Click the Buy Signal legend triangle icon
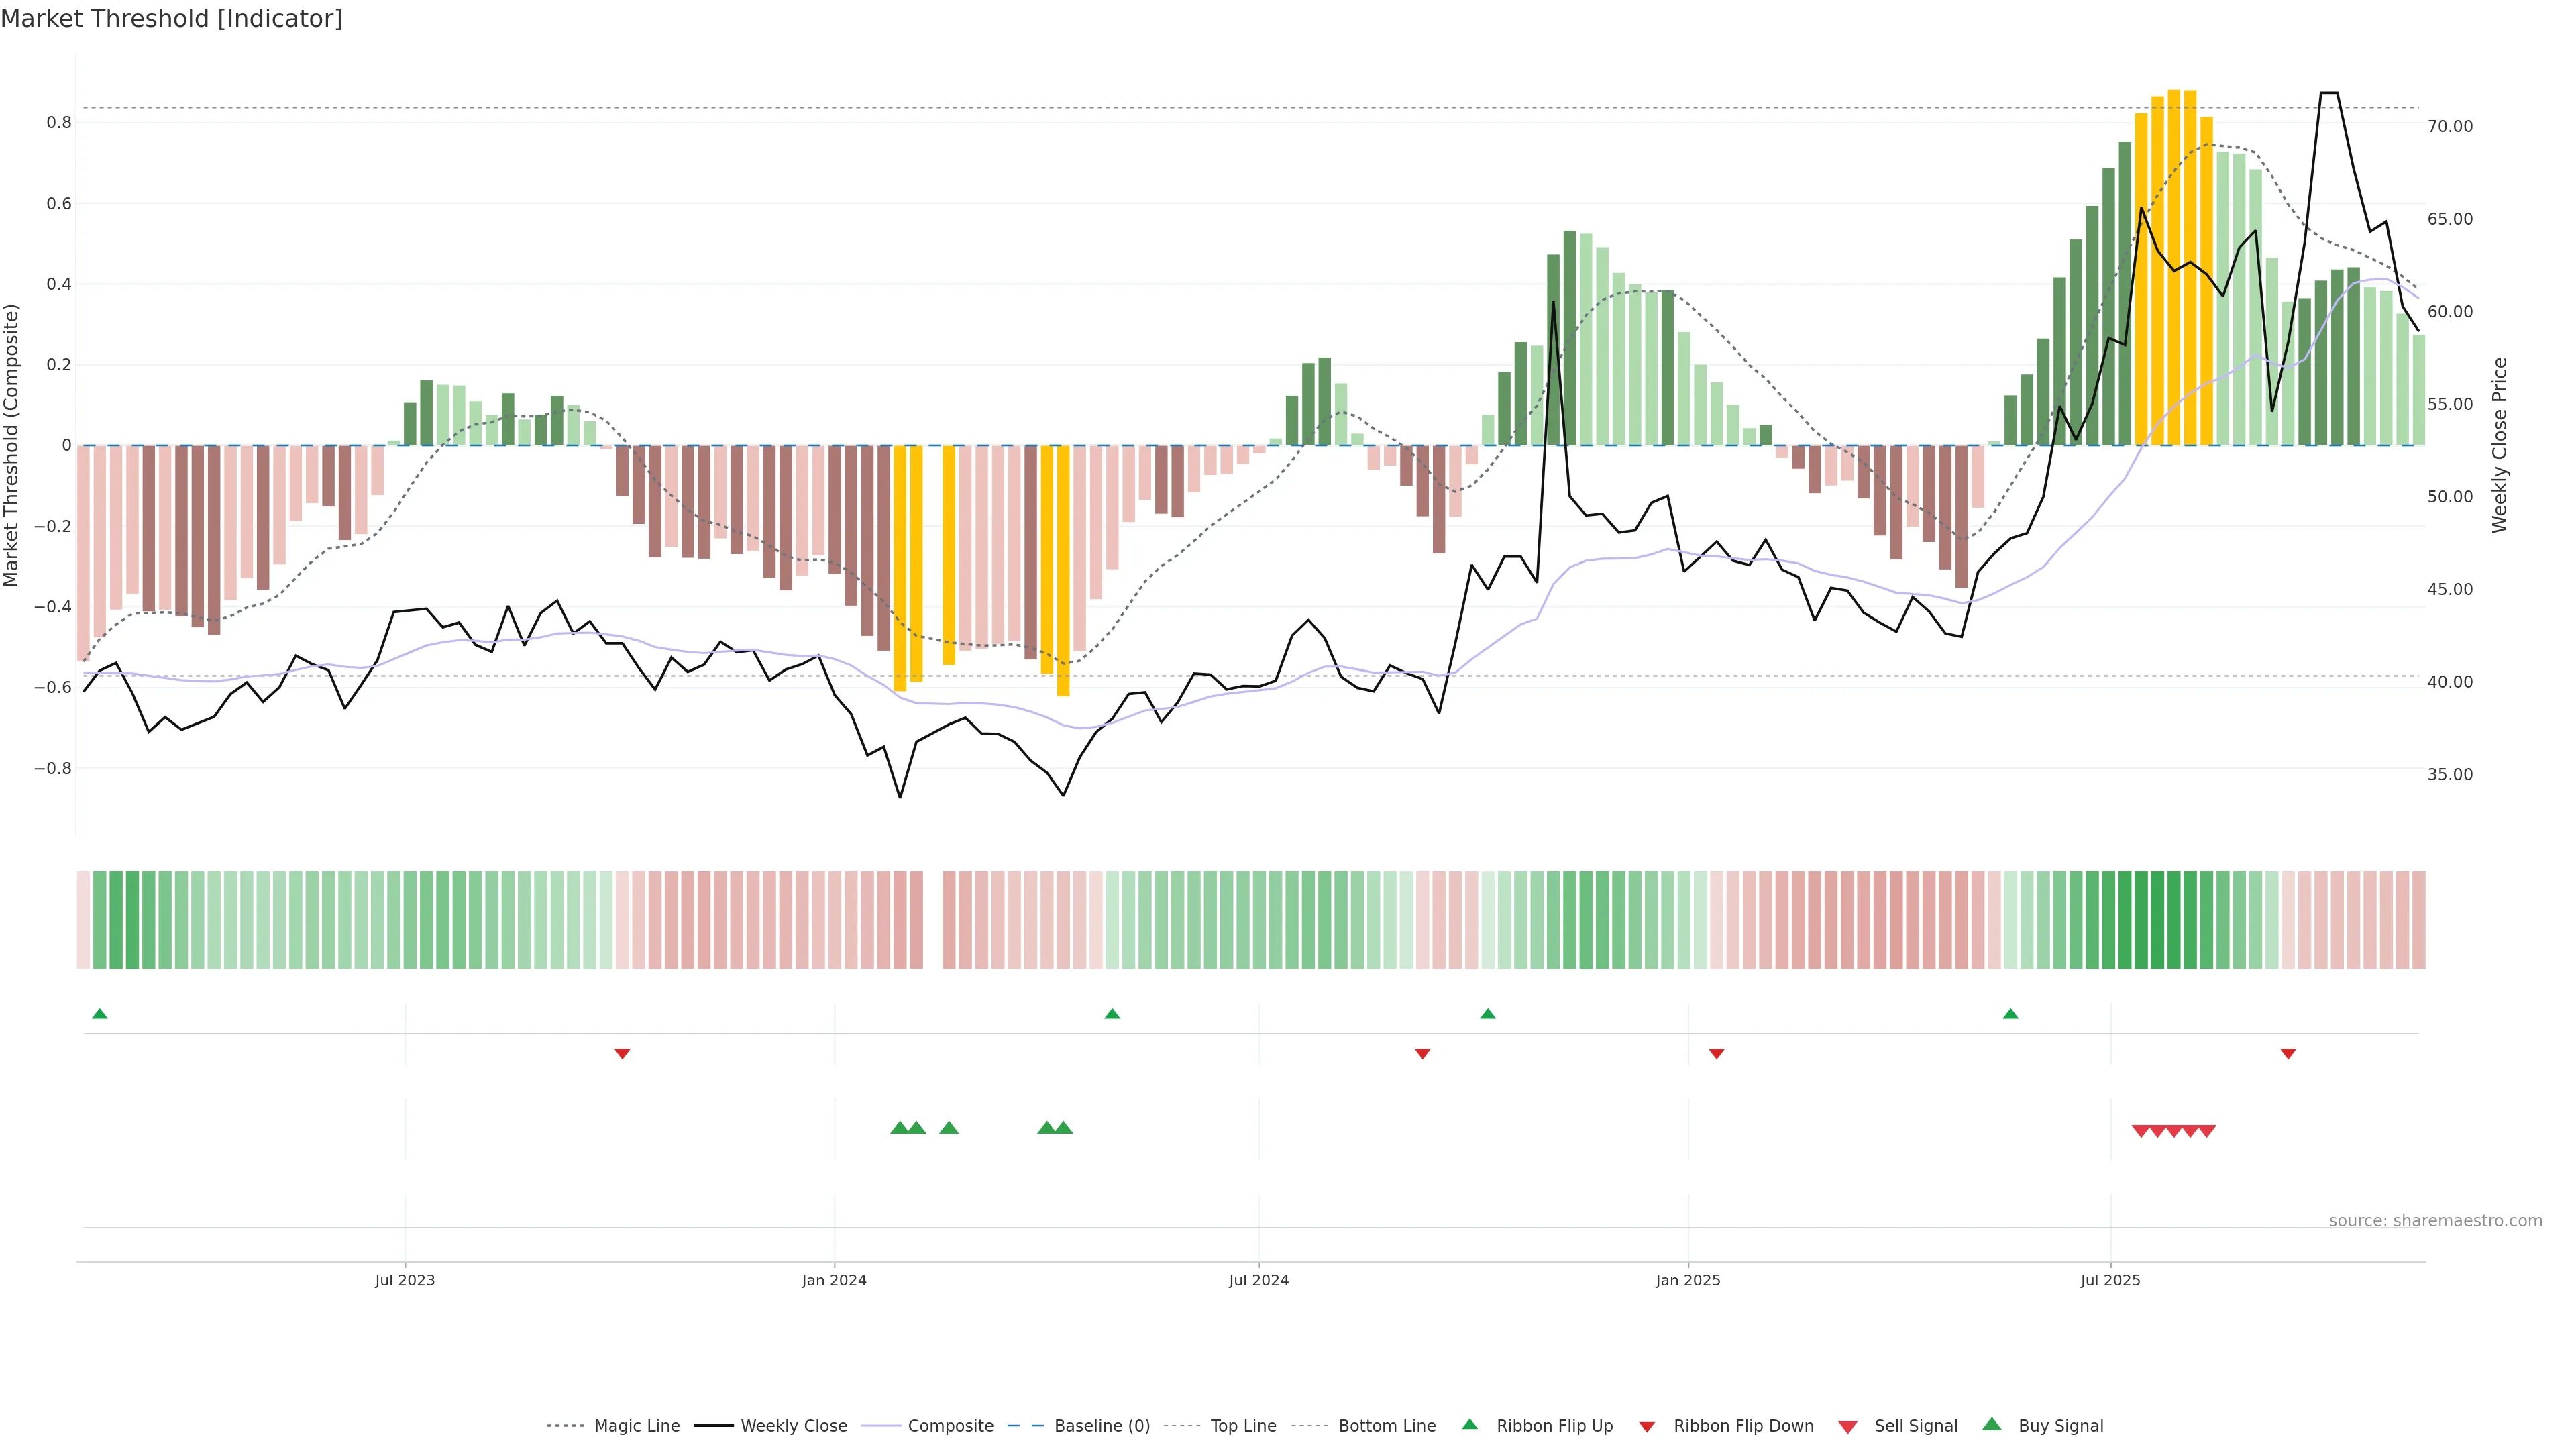The height and width of the screenshot is (1449, 2576). tap(1991, 1424)
